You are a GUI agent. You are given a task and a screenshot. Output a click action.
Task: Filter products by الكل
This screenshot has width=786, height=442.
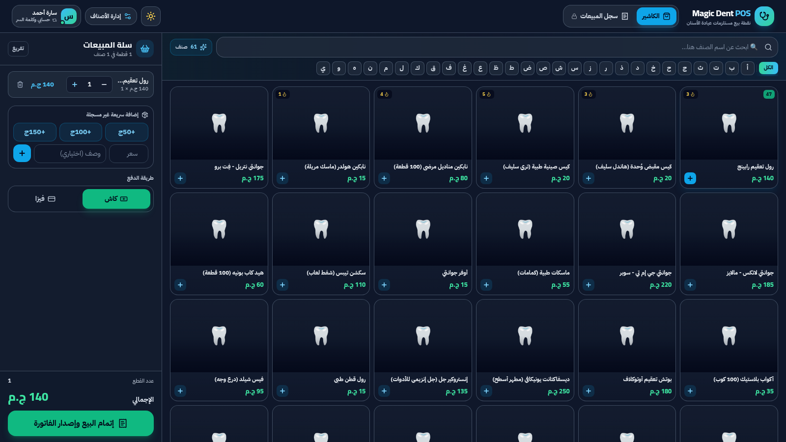(x=768, y=68)
